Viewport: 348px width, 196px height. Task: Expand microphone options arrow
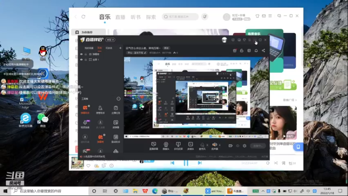point(207,145)
